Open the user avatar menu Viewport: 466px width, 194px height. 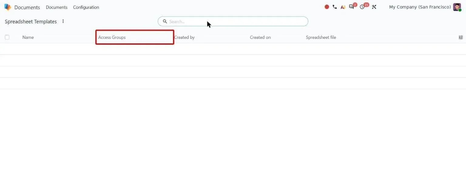pyautogui.click(x=457, y=7)
